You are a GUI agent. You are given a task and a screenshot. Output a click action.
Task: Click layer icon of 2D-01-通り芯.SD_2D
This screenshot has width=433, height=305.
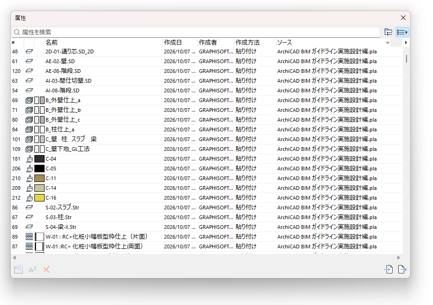[29, 52]
